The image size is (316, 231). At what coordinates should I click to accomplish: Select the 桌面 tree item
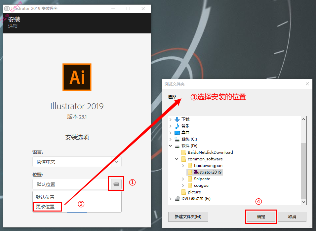tap(185, 133)
